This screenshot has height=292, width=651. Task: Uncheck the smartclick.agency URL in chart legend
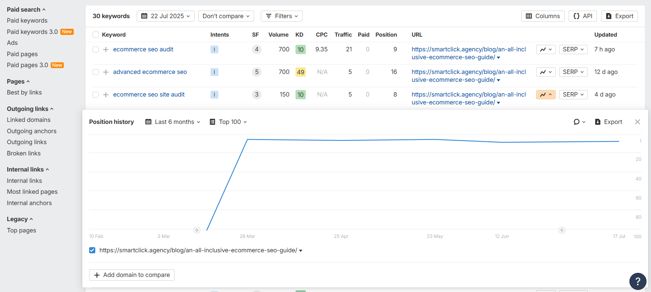[92, 250]
